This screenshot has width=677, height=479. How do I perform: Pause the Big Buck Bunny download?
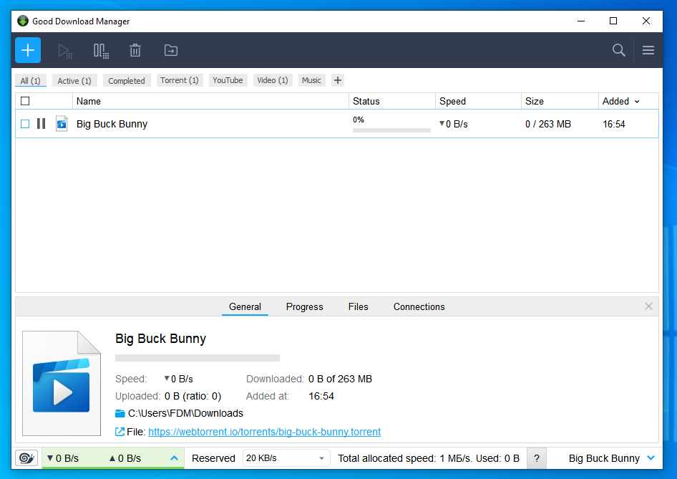coord(41,123)
